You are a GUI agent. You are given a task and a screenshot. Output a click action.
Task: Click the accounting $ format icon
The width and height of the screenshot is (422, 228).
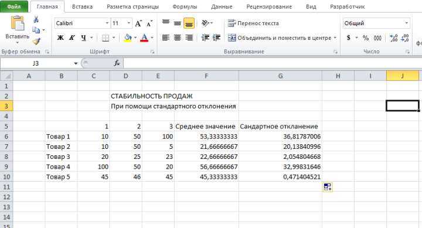pyautogui.click(x=349, y=38)
